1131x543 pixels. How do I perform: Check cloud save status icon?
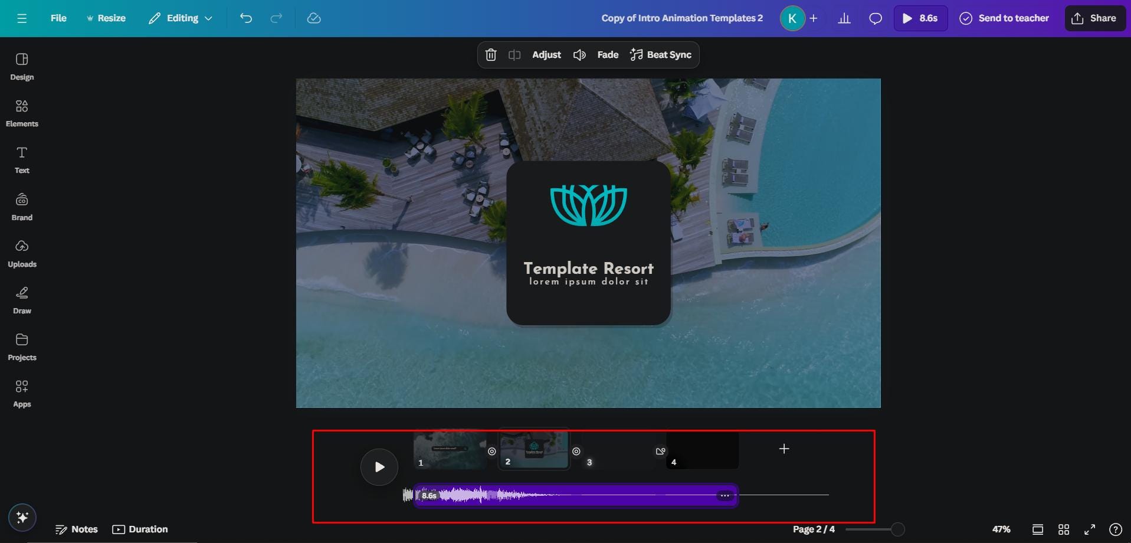click(314, 18)
